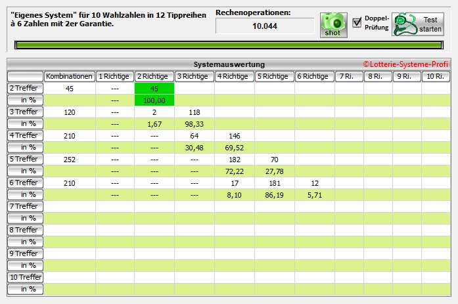
Task: Click the percentage cell 72,22
Action: (x=235, y=171)
